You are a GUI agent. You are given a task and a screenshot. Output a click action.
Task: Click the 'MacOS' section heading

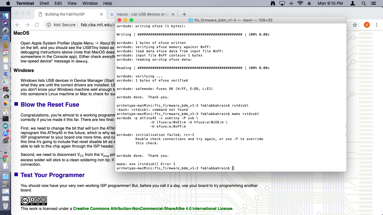click(21, 33)
